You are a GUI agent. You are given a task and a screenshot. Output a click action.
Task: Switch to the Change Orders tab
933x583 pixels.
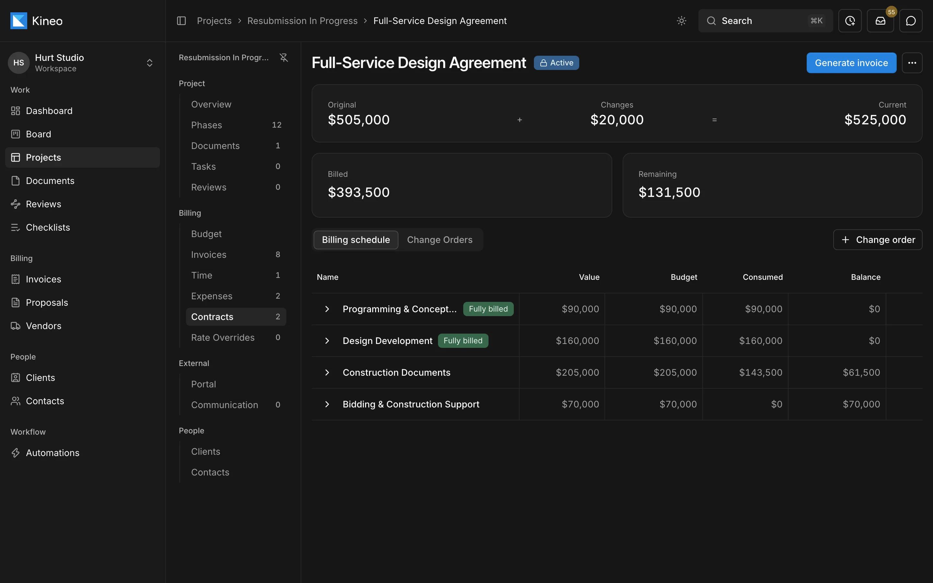pyautogui.click(x=440, y=240)
